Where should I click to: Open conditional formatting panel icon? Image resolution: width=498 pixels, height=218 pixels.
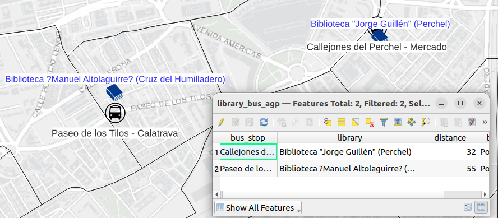pos(472,122)
